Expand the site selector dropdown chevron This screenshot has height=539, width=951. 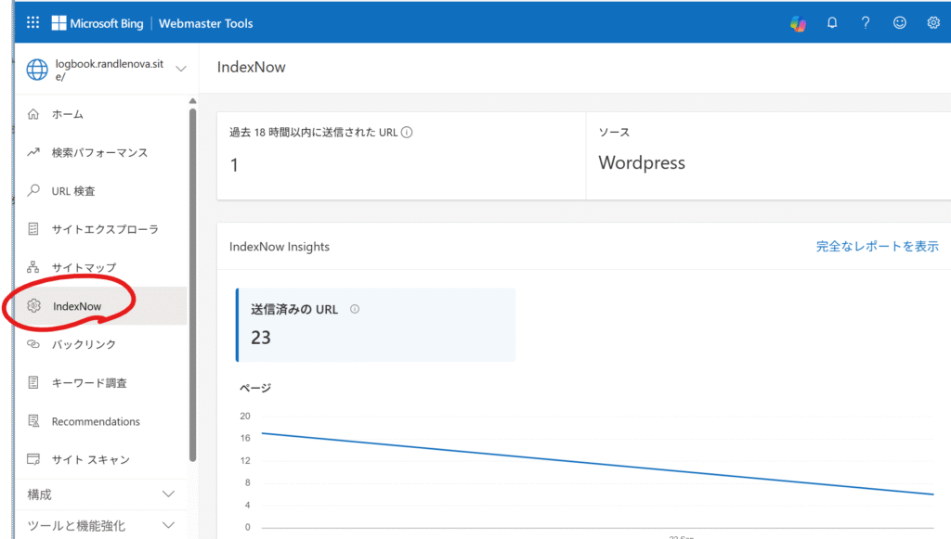pos(180,69)
